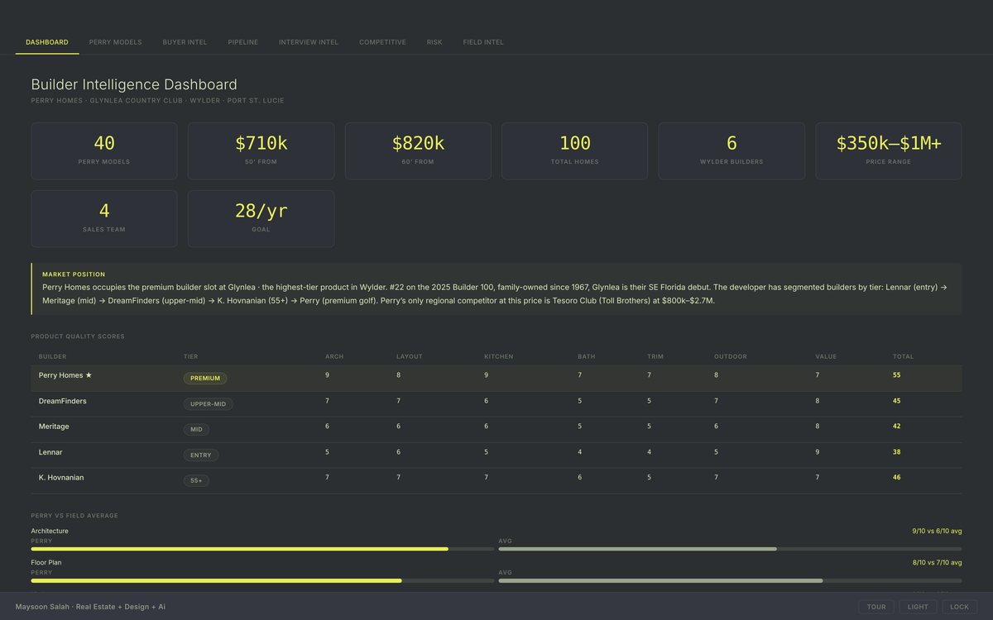This screenshot has height=620, width=993.
Task: Click the TIER column header
Action: click(x=191, y=357)
